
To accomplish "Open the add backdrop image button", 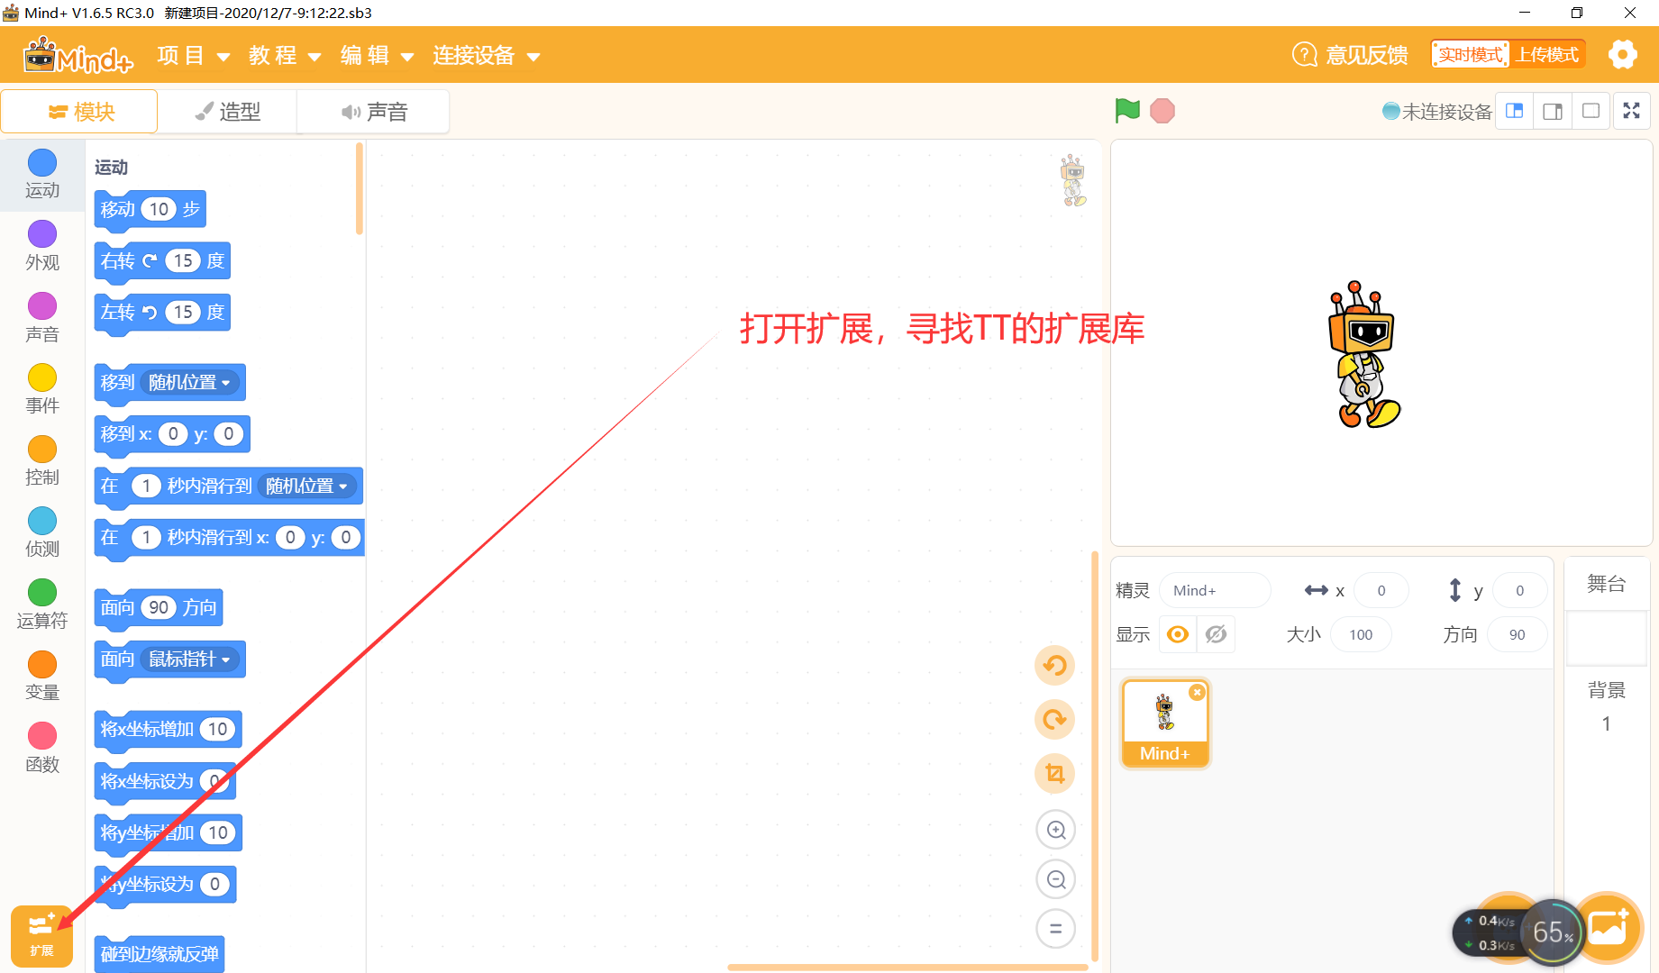I will (1609, 927).
